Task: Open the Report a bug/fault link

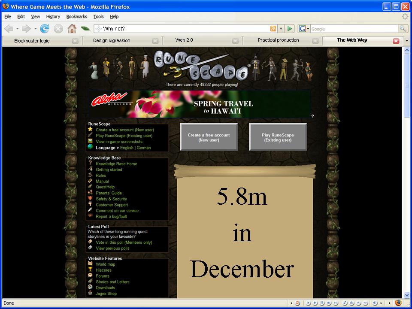Action: tap(112, 216)
